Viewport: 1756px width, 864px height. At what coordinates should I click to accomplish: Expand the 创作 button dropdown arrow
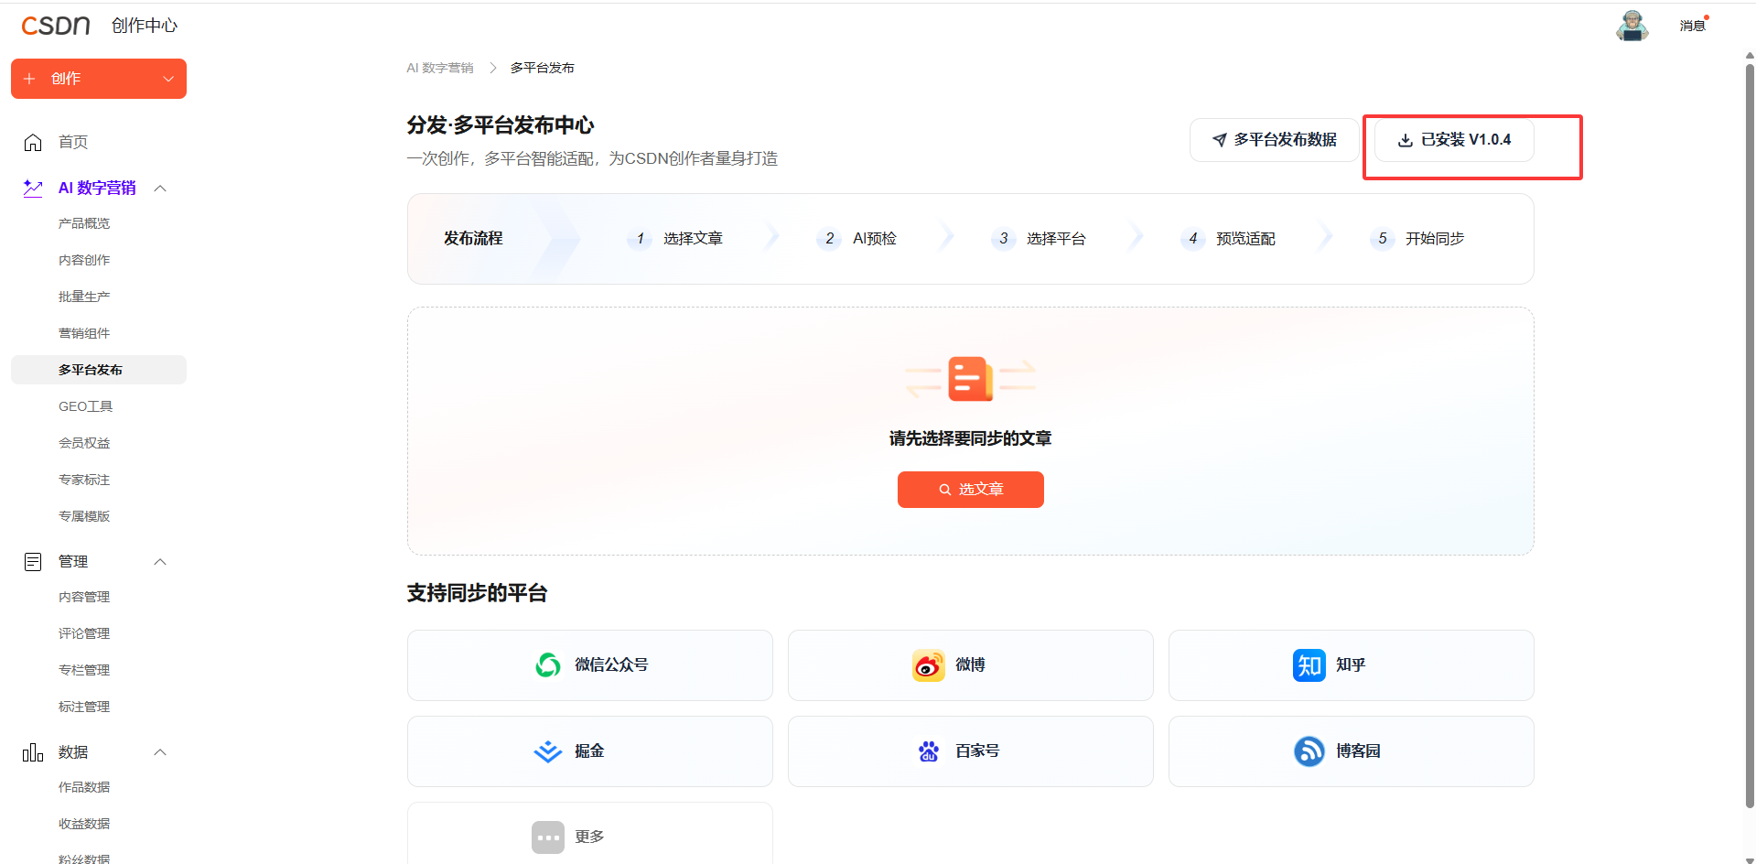168,79
